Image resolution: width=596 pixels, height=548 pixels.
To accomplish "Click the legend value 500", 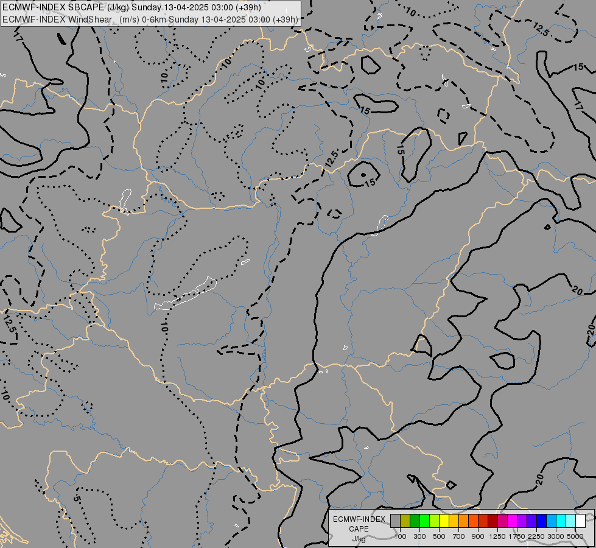I will tap(439, 536).
